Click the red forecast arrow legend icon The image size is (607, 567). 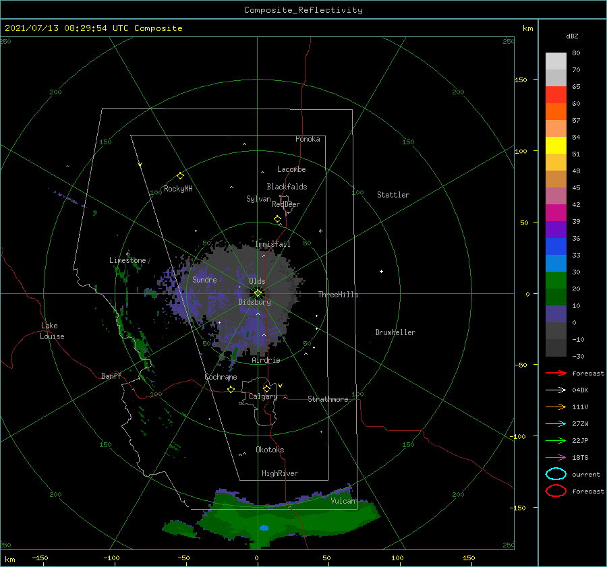pyautogui.click(x=556, y=373)
